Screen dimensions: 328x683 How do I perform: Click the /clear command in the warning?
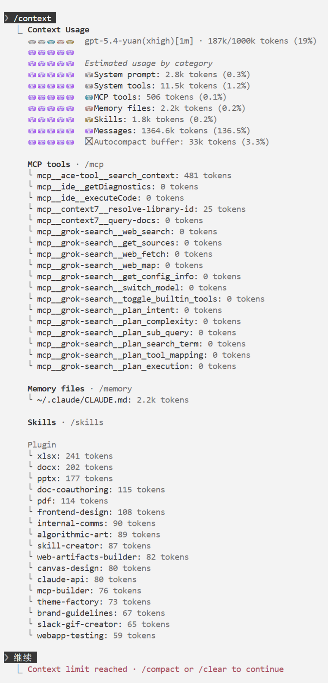(x=212, y=669)
